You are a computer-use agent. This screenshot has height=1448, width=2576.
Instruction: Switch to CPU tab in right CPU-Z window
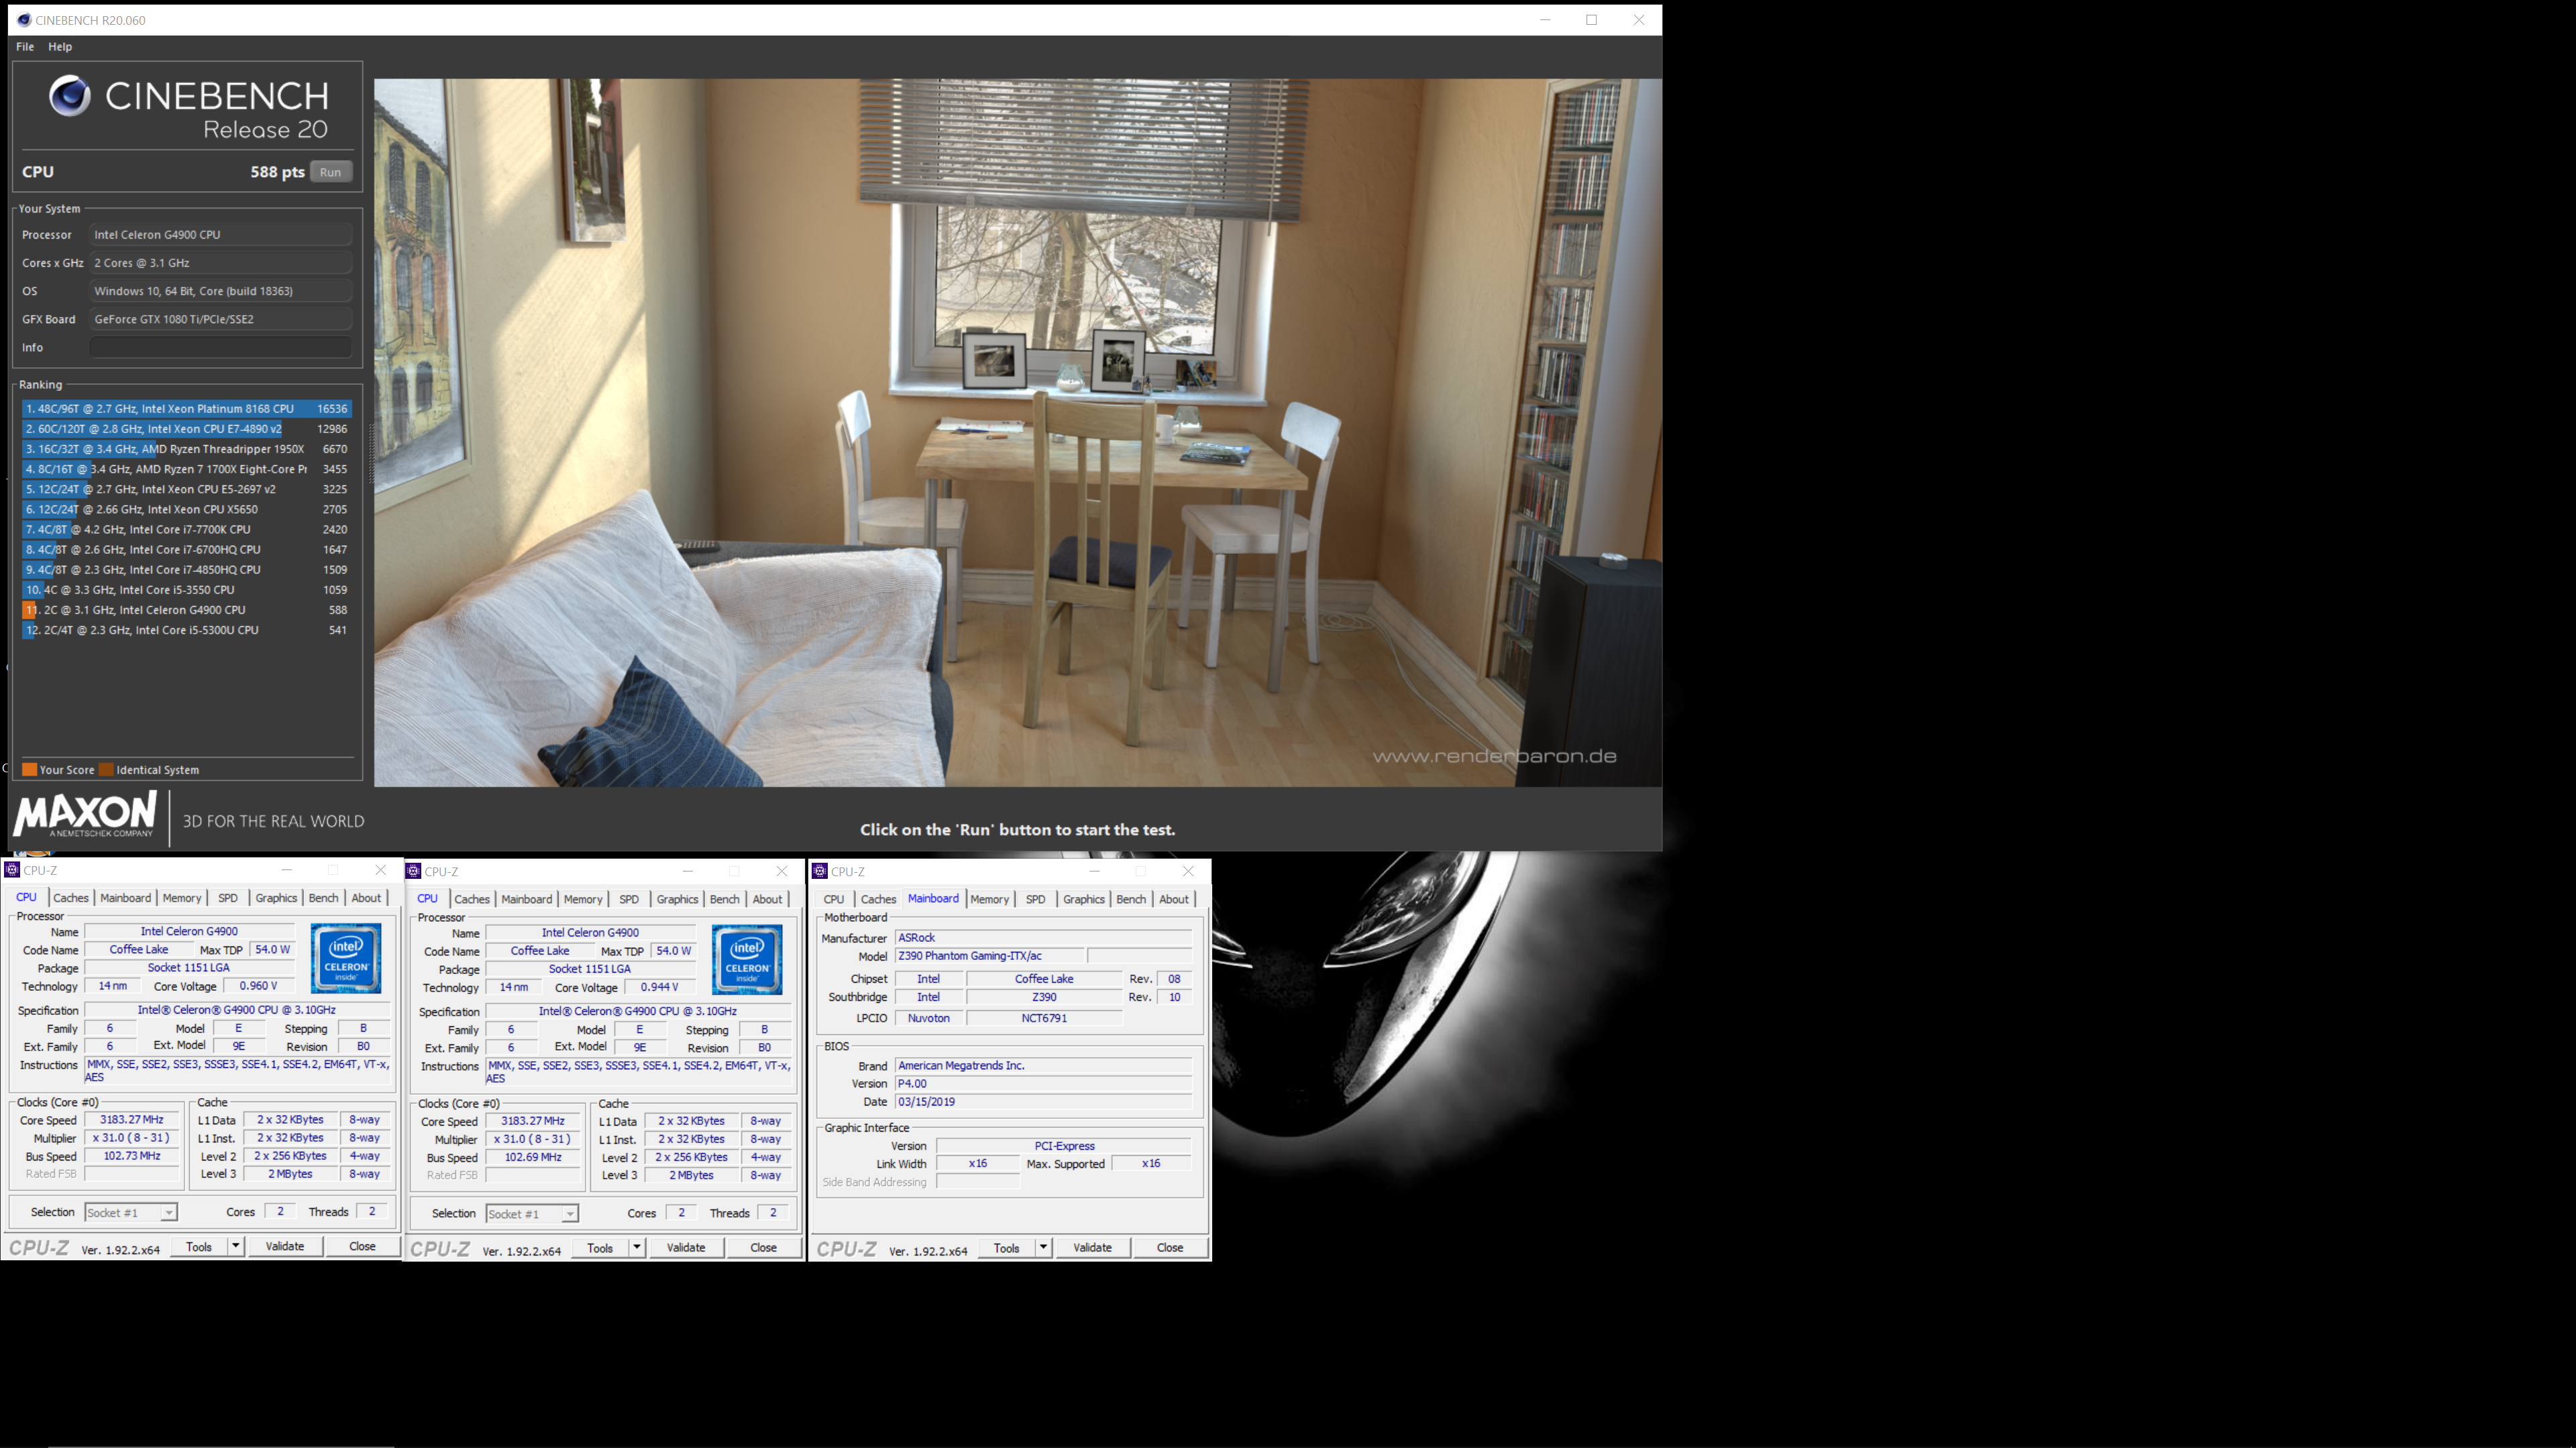click(x=834, y=900)
